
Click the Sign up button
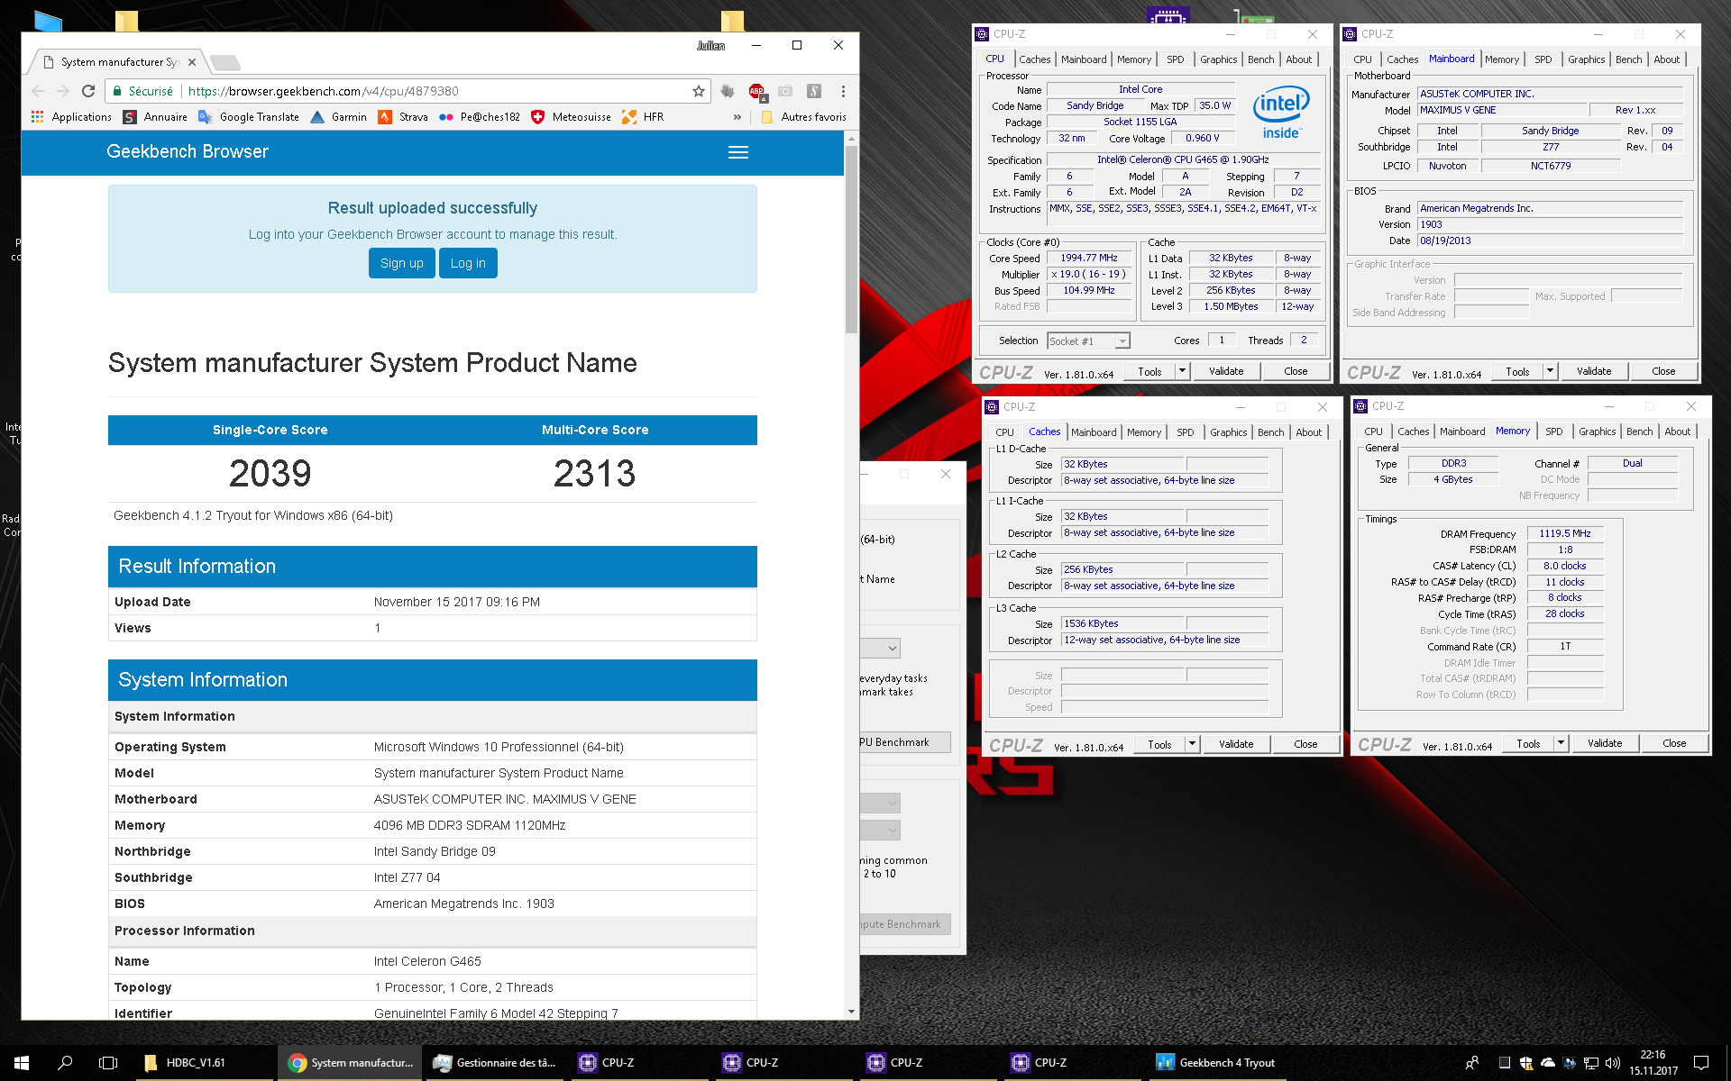[x=401, y=263]
